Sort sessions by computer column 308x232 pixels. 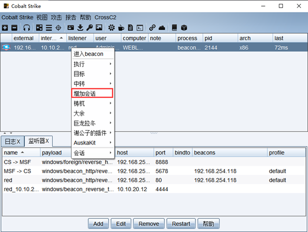click(x=135, y=38)
